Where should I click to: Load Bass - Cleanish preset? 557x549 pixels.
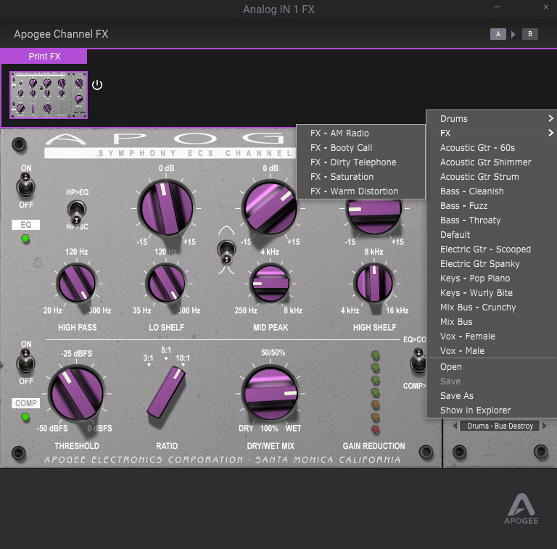pos(491,191)
